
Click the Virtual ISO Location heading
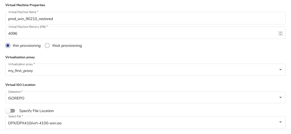tap(20, 85)
